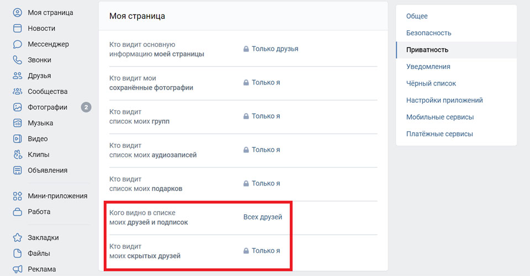Click the Клипы icon in the sidebar
530x276 pixels.
17,155
